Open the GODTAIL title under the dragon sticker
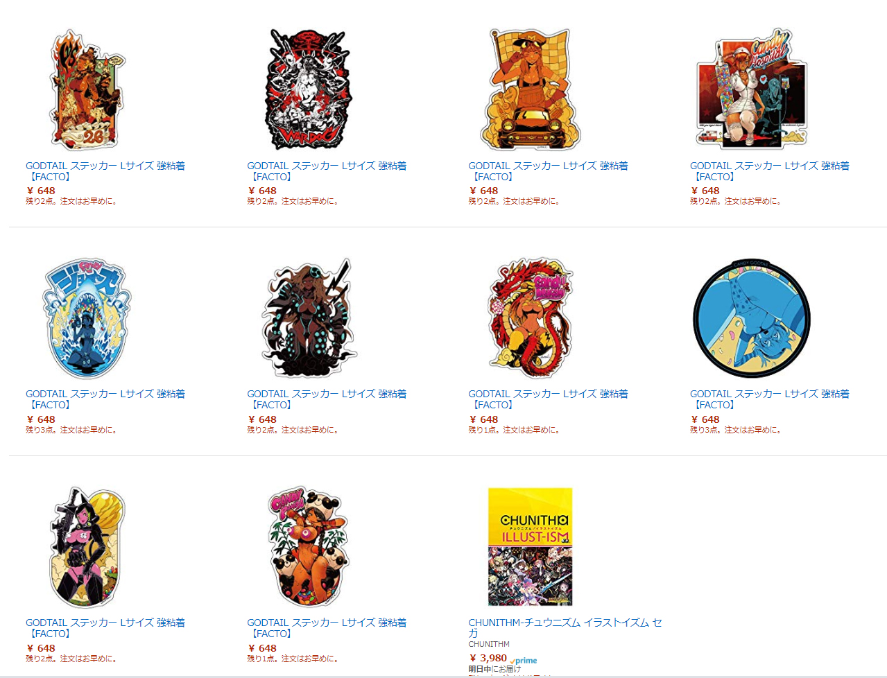 548,399
